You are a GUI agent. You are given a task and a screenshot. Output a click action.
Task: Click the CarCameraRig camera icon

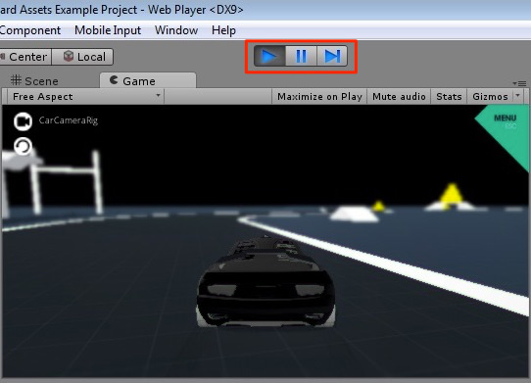pos(24,121)
